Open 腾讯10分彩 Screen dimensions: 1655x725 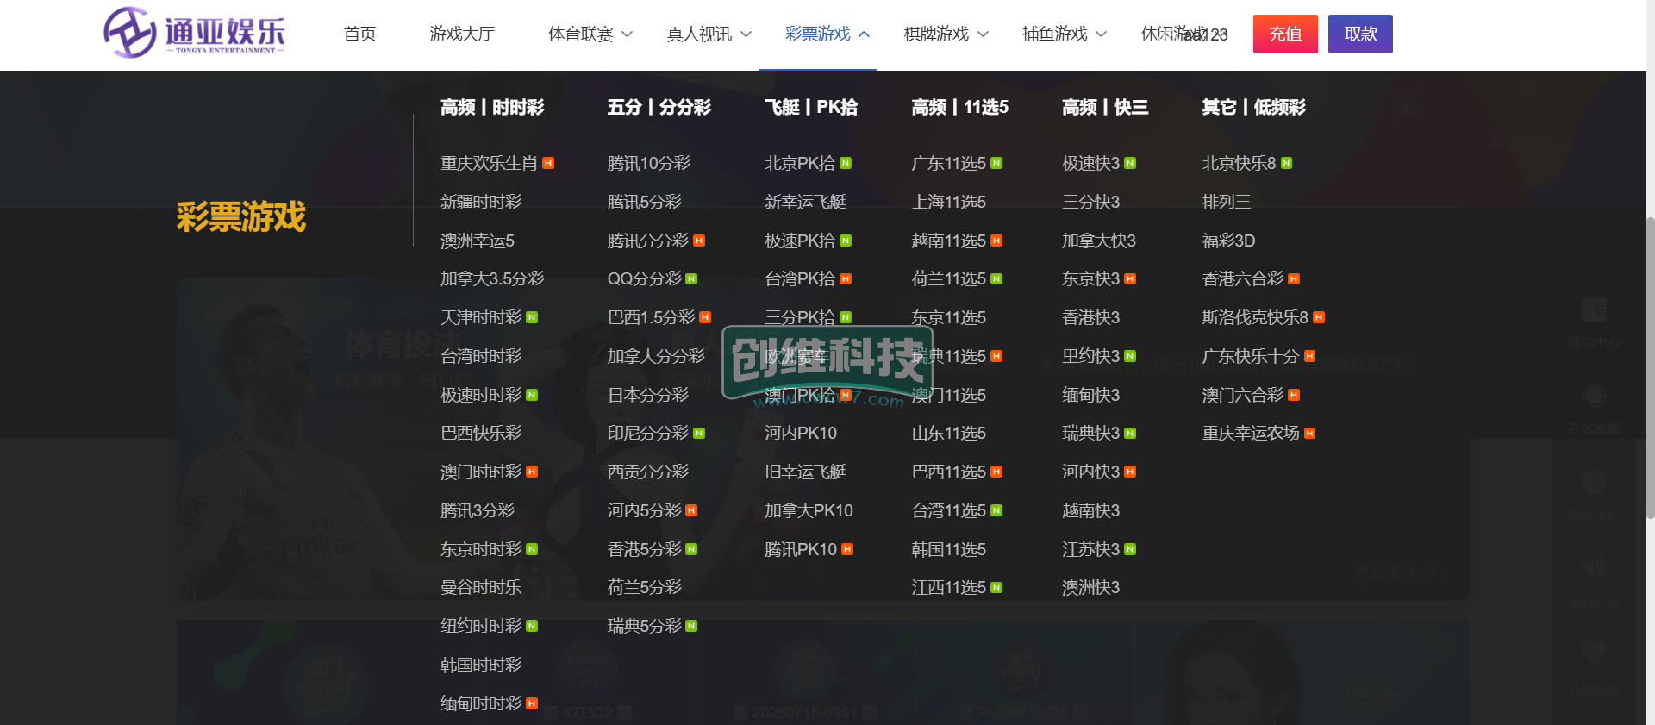pyautogui.click(x=649, y=163)
